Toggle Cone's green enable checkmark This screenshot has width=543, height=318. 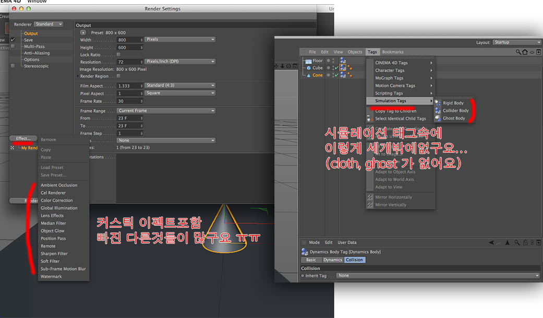(x=336, y=75)
